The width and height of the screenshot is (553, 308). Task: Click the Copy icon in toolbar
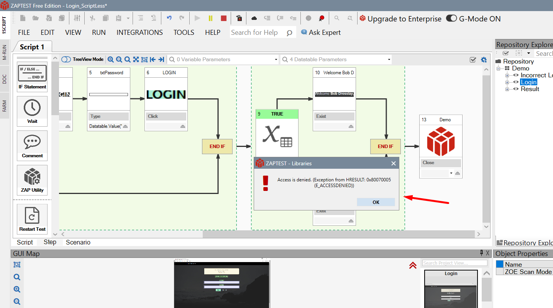(x=105, y=18)
